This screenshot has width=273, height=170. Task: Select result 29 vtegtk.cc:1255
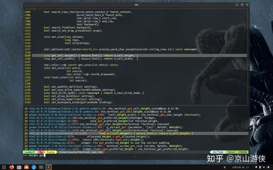[x=106, y=149]
